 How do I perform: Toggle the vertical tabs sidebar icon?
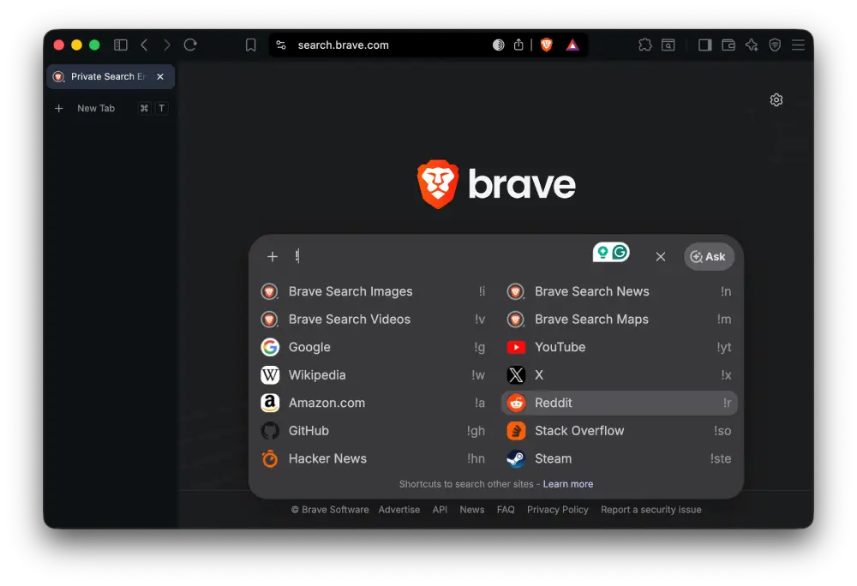click(x=120, y=45)
